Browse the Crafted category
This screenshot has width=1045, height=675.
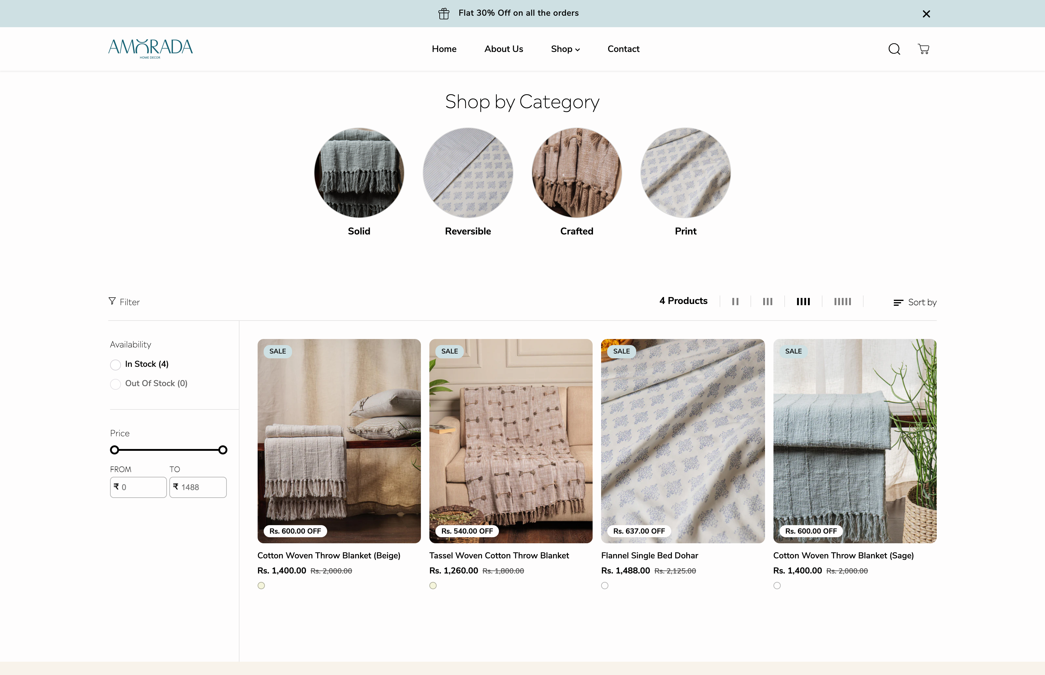(577, 173)
